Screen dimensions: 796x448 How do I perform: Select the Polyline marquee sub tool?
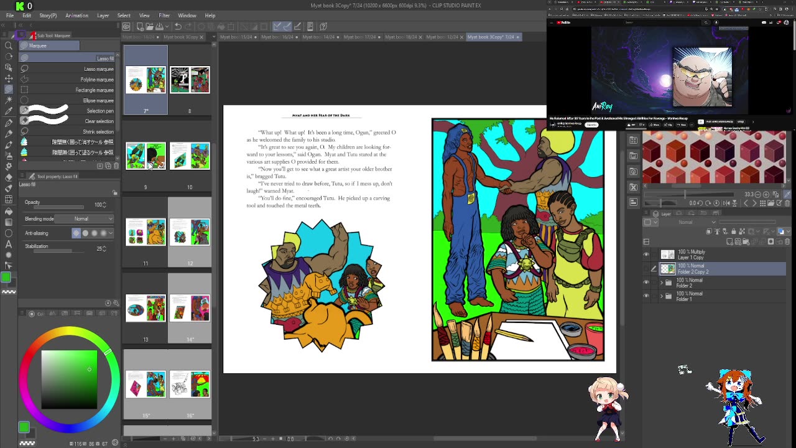pos(67,80)
